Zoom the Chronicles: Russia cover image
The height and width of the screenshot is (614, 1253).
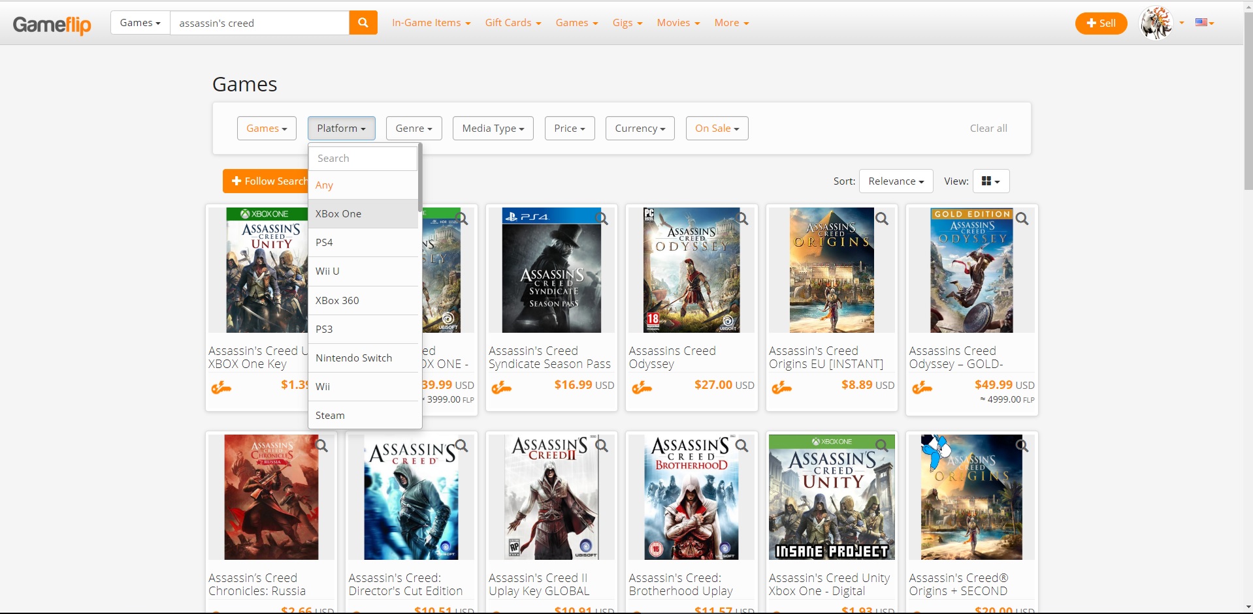[x=322, y=446]
